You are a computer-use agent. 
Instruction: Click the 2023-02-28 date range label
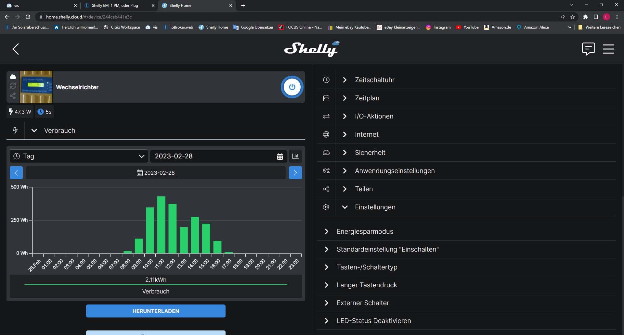156,173
